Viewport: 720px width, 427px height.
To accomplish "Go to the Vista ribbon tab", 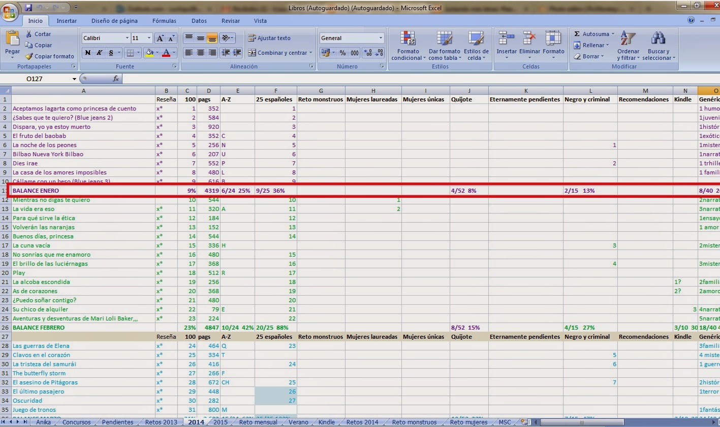I will click(x=260, y=21).
